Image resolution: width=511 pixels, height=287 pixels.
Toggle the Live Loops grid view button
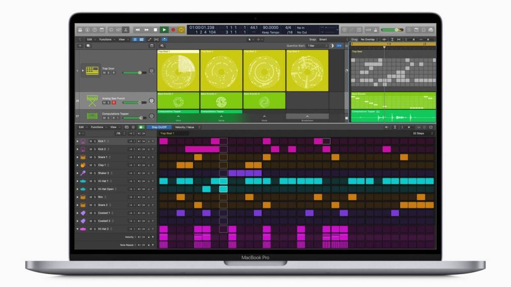coord(135,40)
